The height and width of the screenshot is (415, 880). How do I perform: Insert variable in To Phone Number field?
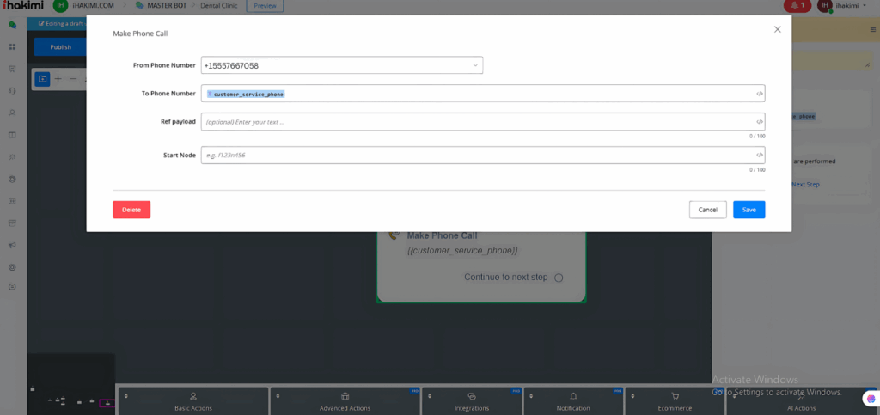pyautogui.click(x=759, y=94)
